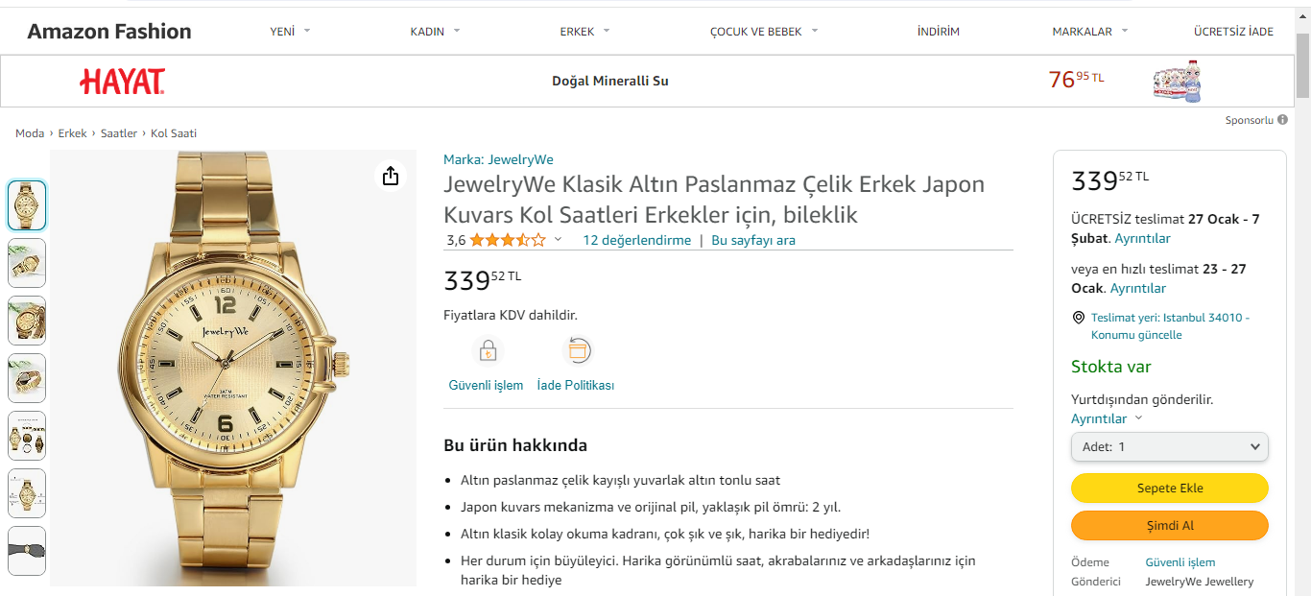Screen dimensions: 1311x596
Task: Select the last product thumbnail
Action: point(27,551)
